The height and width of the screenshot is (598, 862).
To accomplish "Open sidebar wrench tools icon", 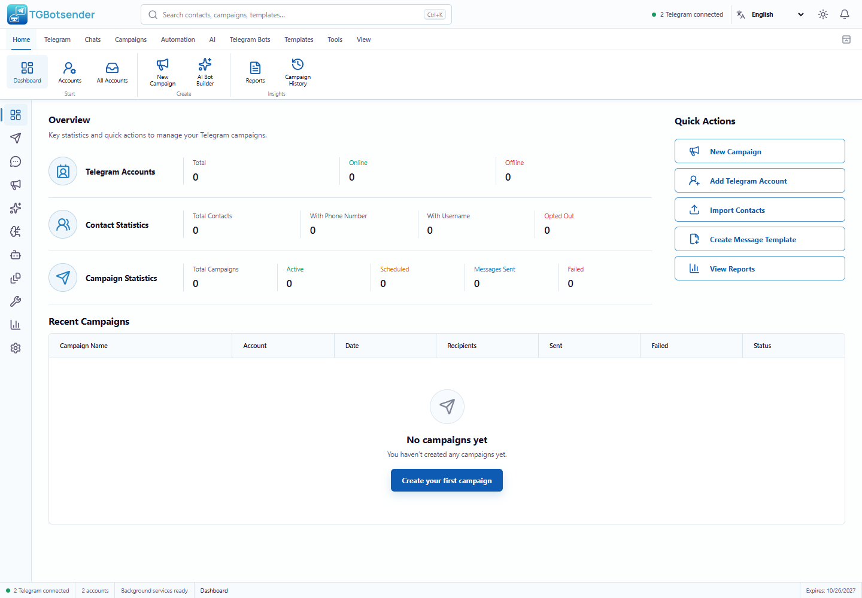I will (16, 301).
